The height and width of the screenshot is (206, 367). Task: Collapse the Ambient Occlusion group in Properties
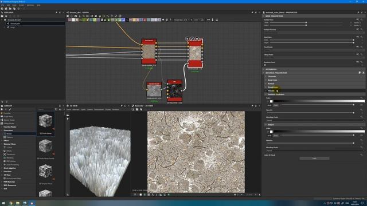[266, 94]
